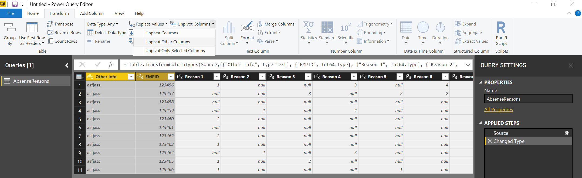This screenshot has width=582, height=178.
Task: Click Extract Values
Action: [x=471, y=41]
